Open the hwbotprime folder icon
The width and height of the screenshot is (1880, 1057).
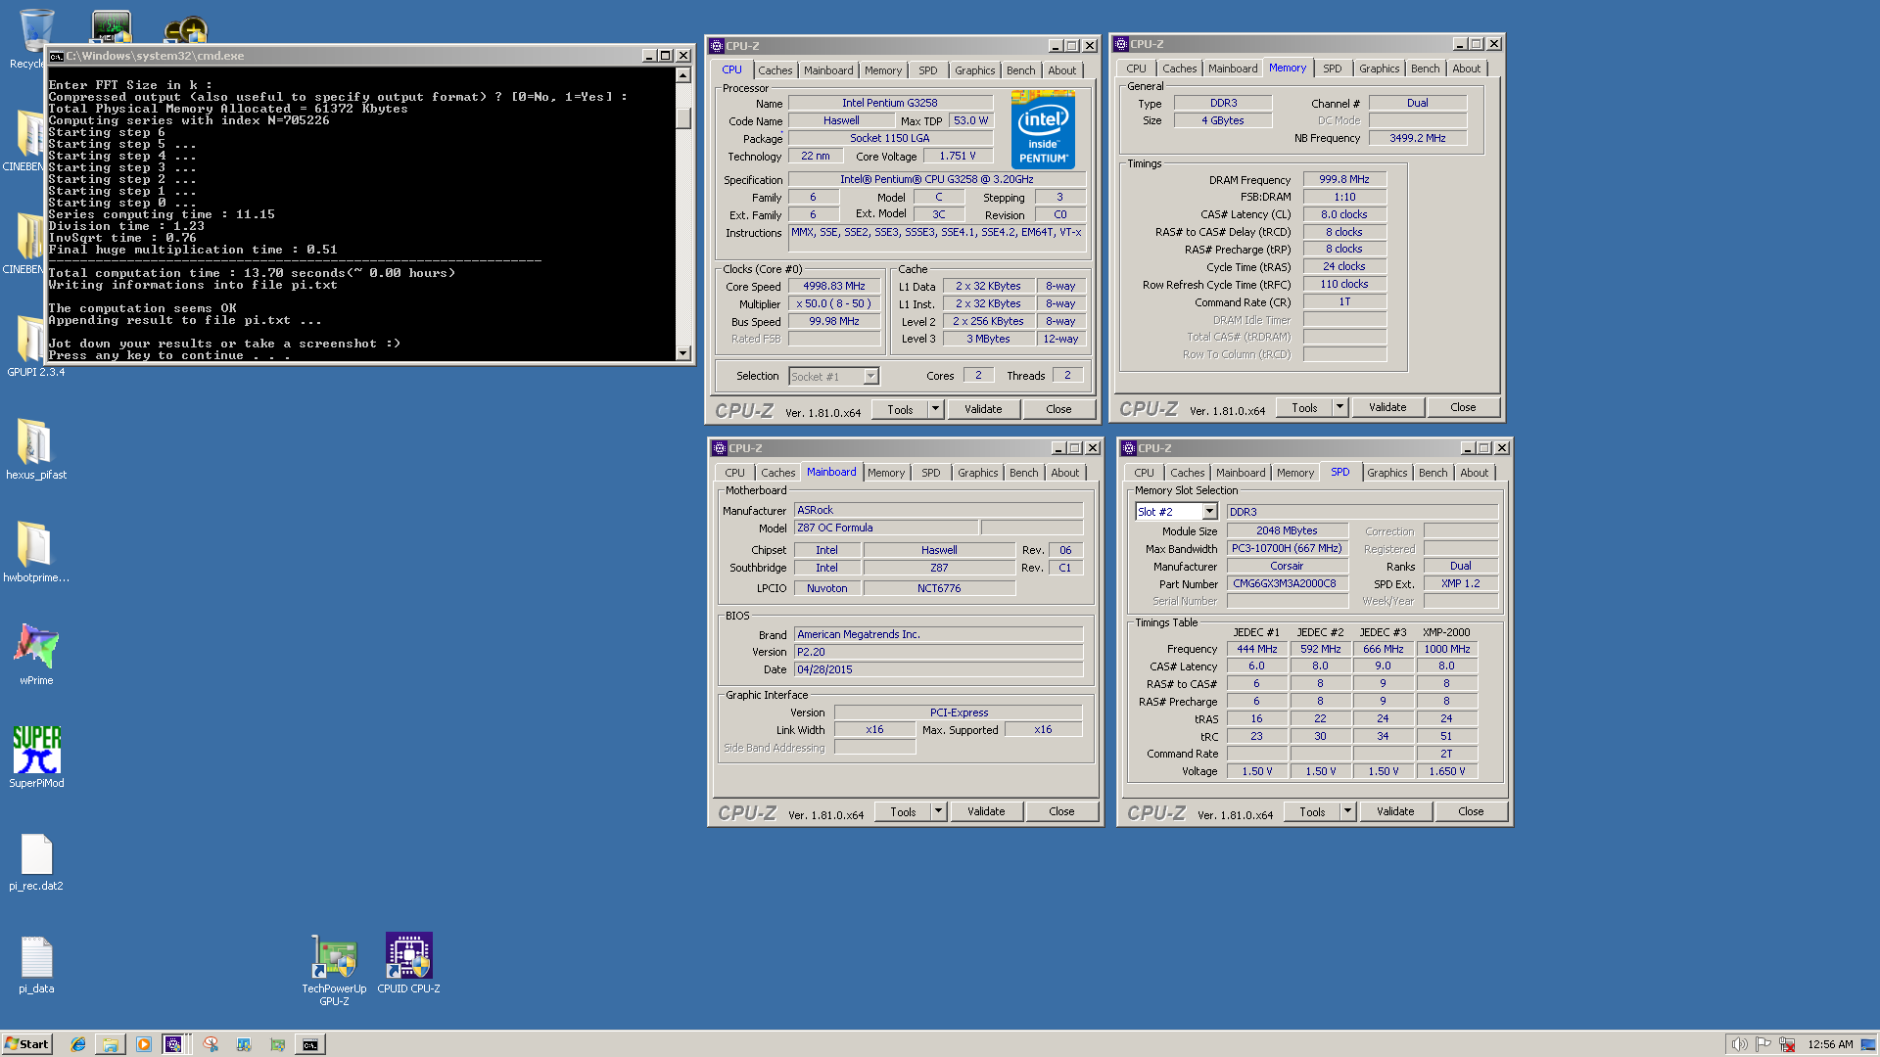pyautogui.click(x=36, y=553)
